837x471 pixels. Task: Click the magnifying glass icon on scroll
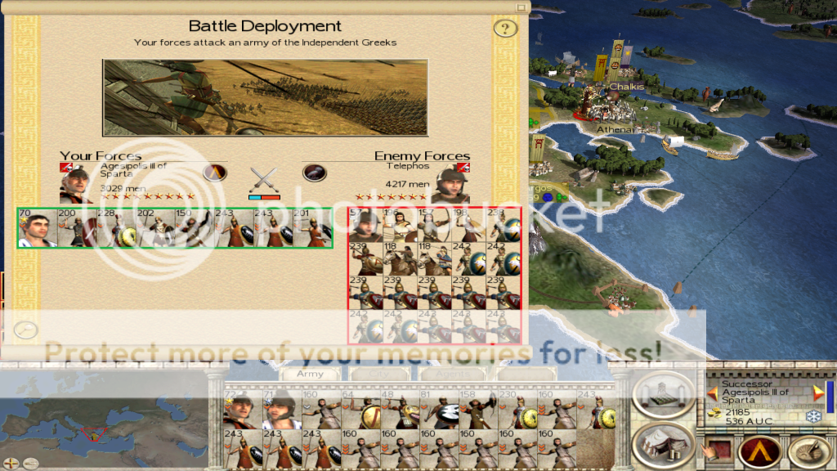point(25,330)
